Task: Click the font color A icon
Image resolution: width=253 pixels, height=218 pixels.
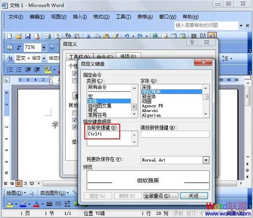Action: tap(36, 204)
